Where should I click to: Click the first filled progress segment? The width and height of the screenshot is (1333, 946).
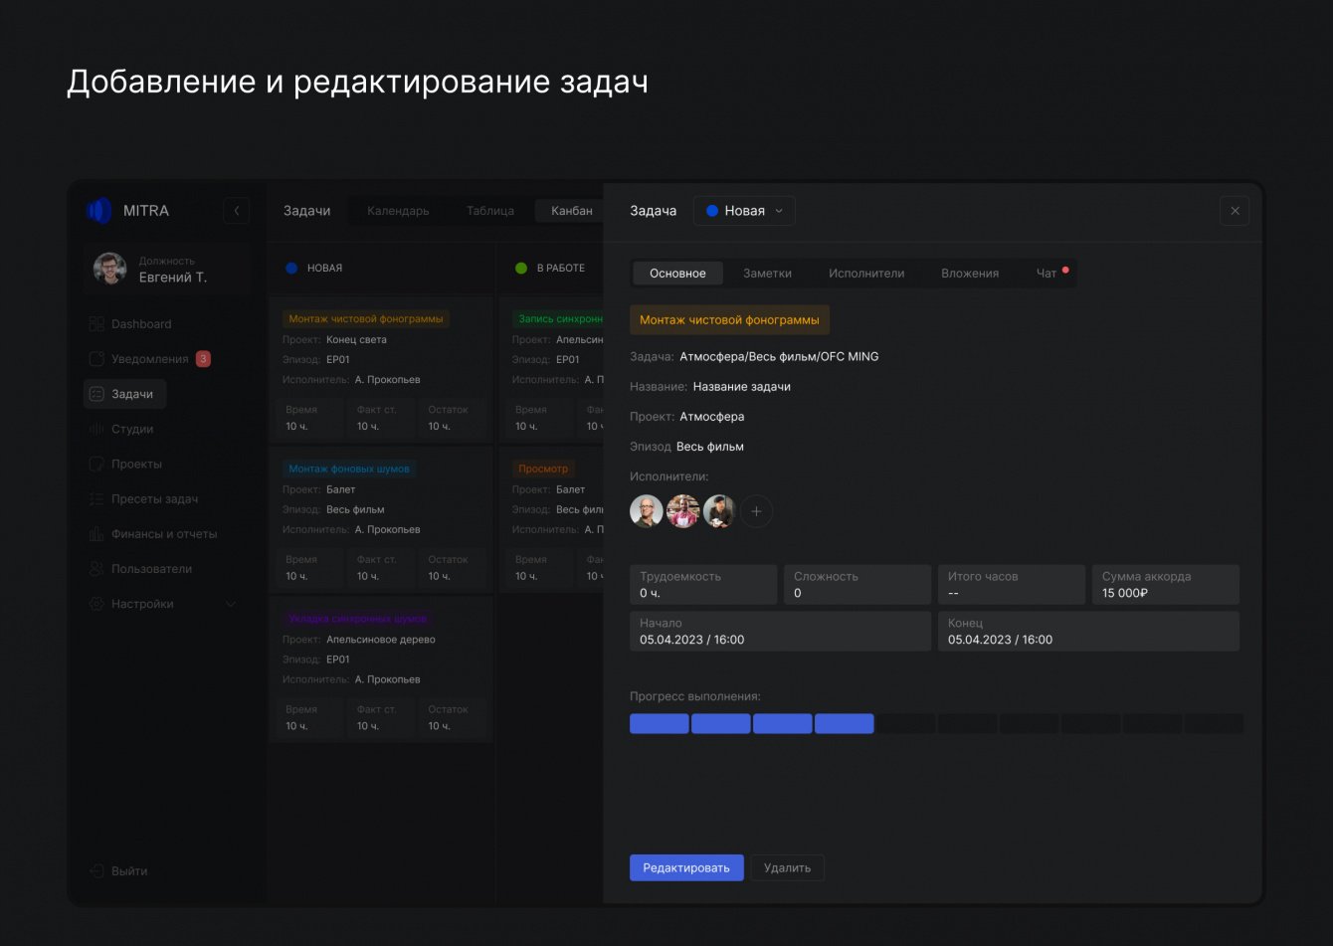point(660,724)
